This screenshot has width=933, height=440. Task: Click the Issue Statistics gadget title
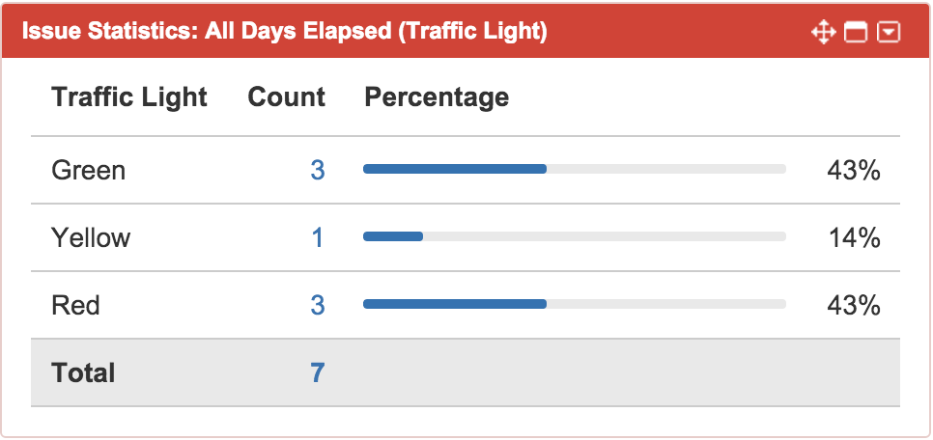click(x=284, y=32)
